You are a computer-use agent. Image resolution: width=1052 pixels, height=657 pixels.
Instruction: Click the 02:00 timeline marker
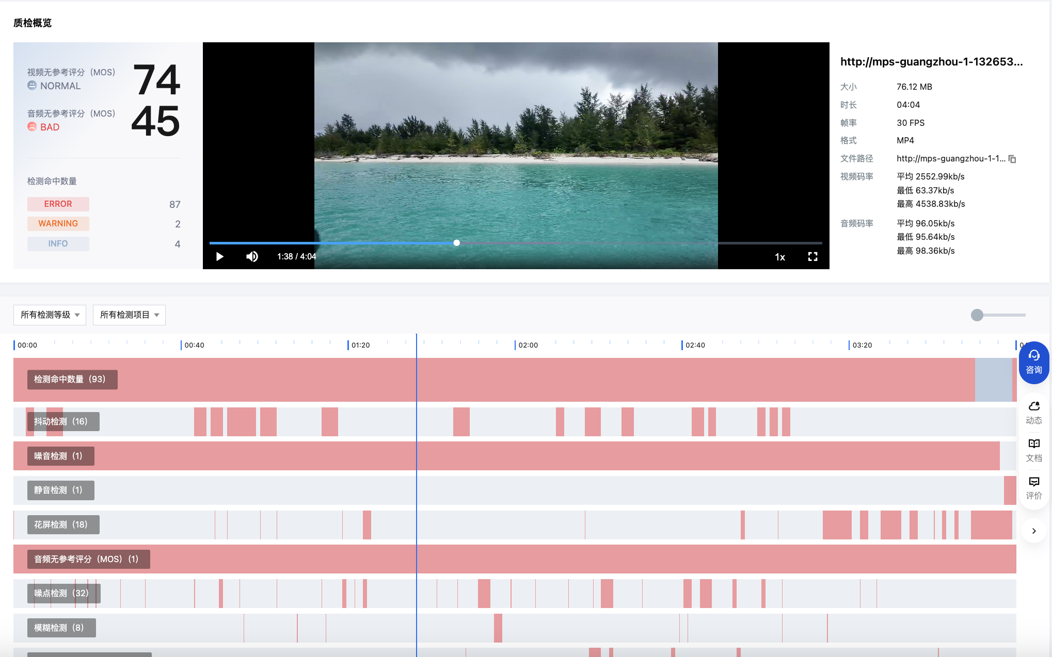[528, 345]
